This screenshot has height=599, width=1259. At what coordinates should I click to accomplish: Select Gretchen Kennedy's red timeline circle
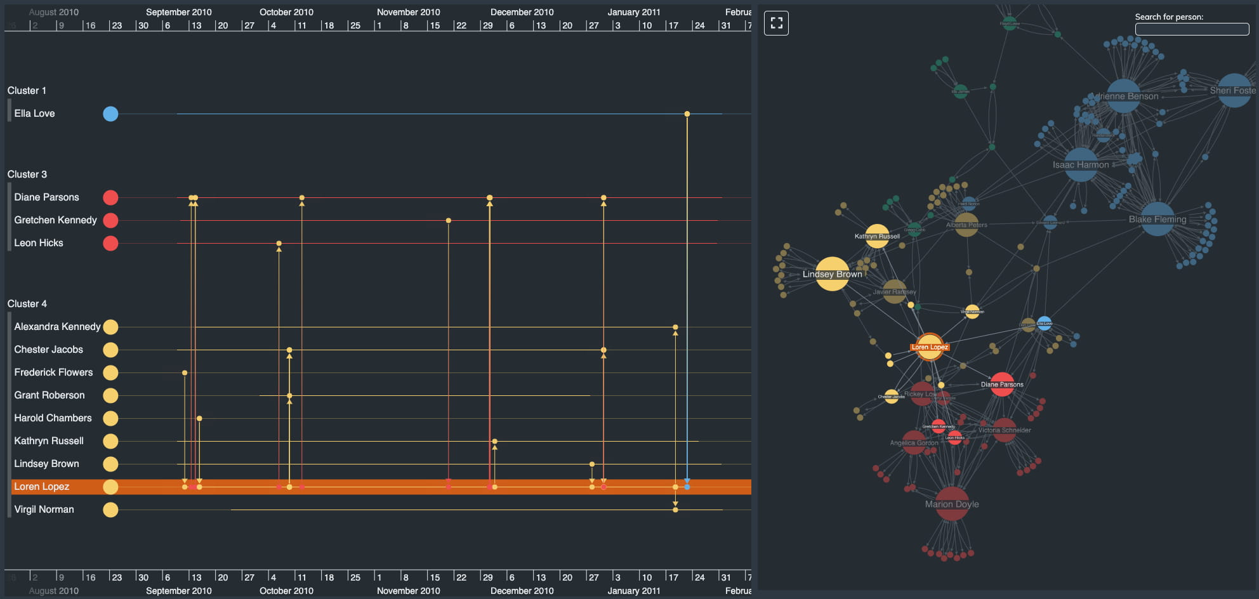point(110,220)
